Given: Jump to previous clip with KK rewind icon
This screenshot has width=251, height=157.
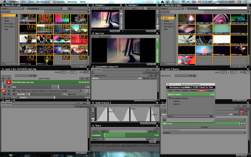Looking at the screenshot, I should pyautogui.click(x=9, y=94).
